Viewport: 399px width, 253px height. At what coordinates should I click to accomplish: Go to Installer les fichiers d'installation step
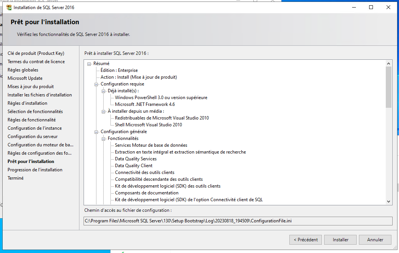click(40, 95)
